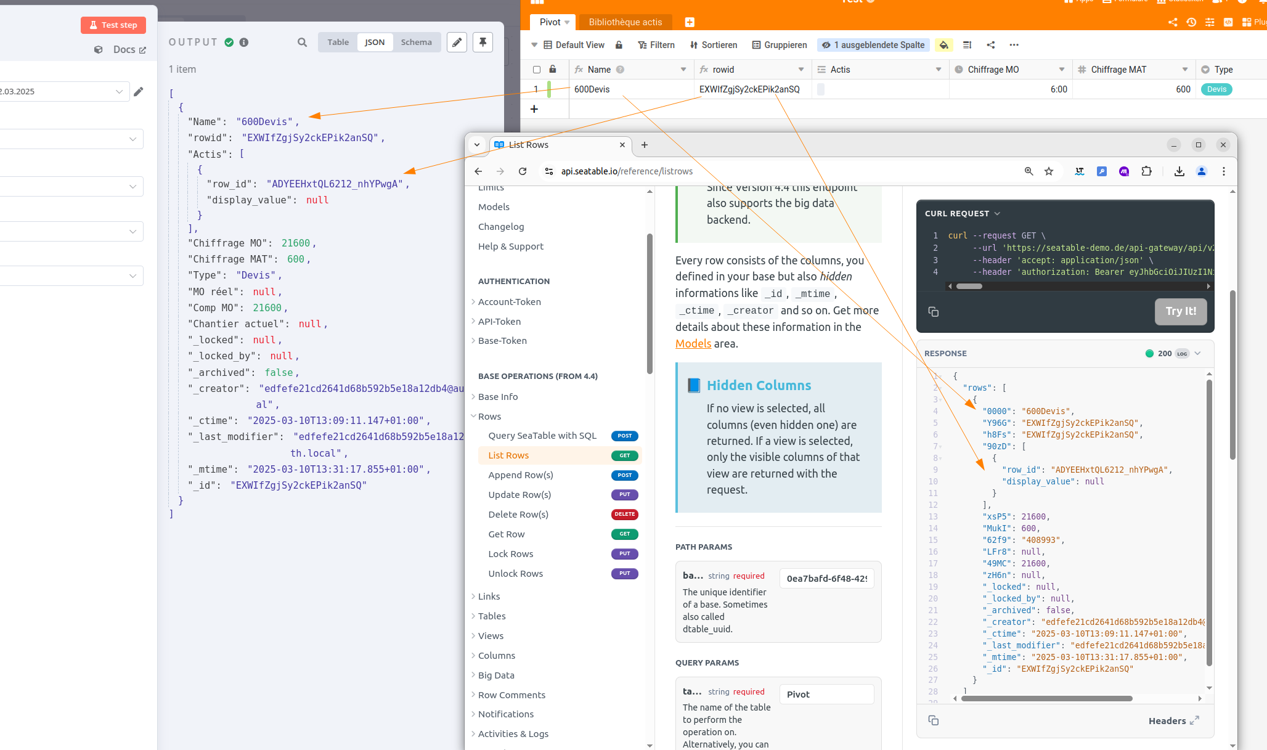
Task: Open Changelog in docs sidebar
Action: 501,227
